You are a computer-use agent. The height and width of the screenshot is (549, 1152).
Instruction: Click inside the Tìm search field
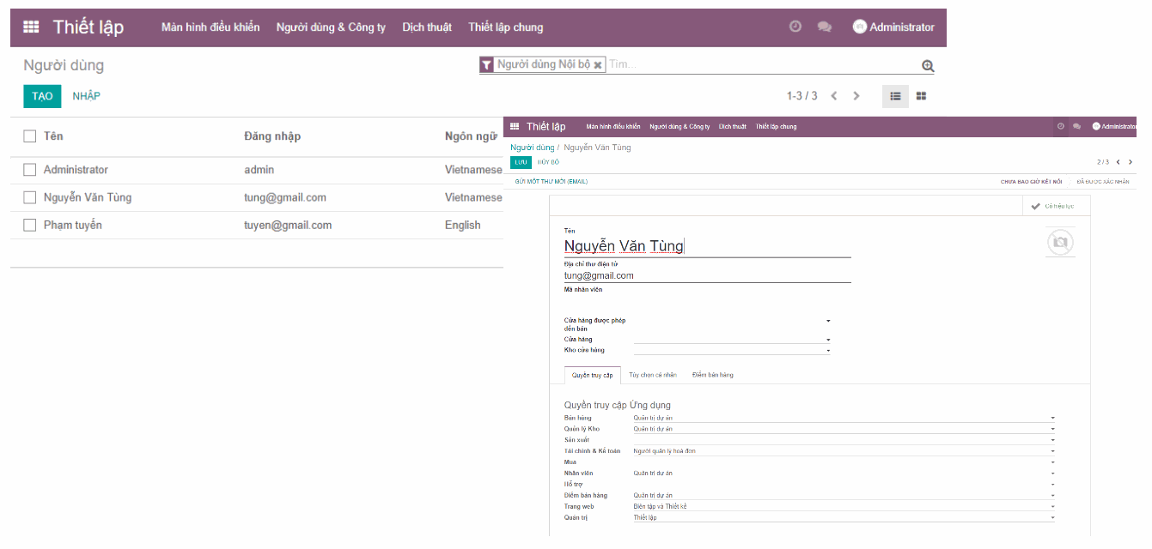click(730, 64)
